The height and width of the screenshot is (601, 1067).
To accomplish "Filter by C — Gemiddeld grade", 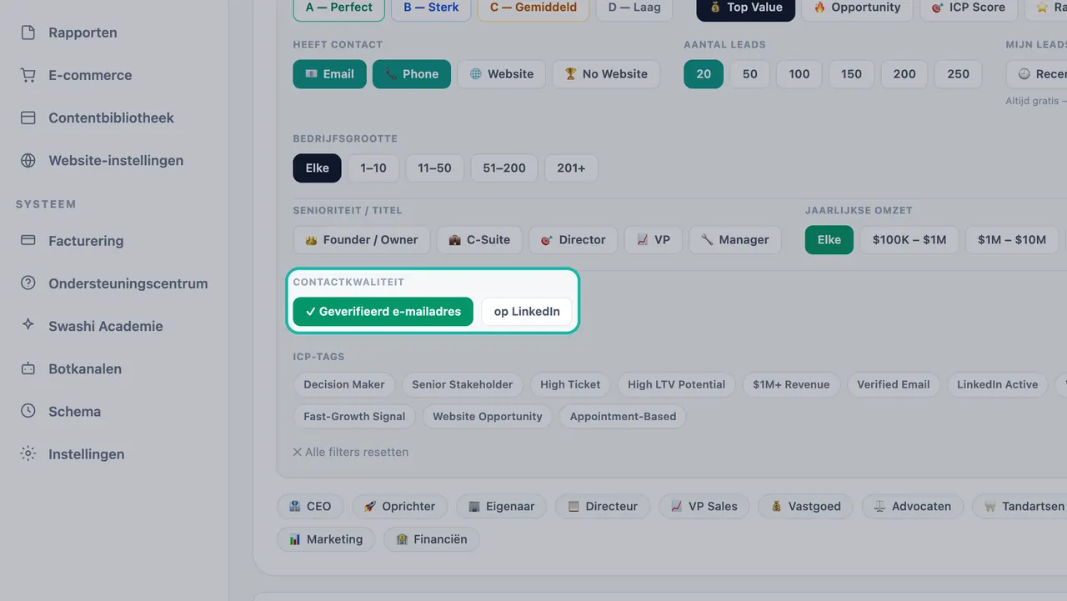I will tap(533, 8).
